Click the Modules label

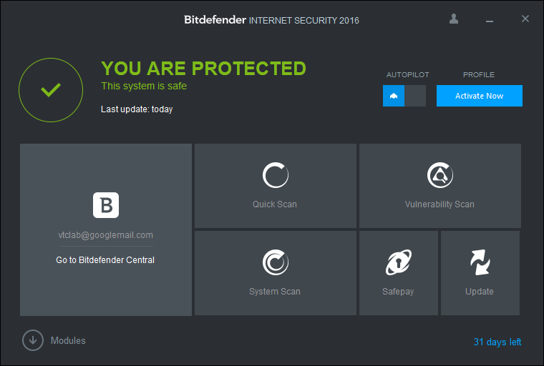point(68,341)
